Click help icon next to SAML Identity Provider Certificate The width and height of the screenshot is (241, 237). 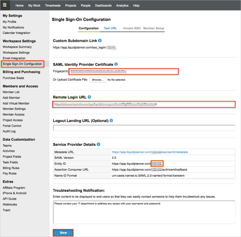(x=116, y=64)
